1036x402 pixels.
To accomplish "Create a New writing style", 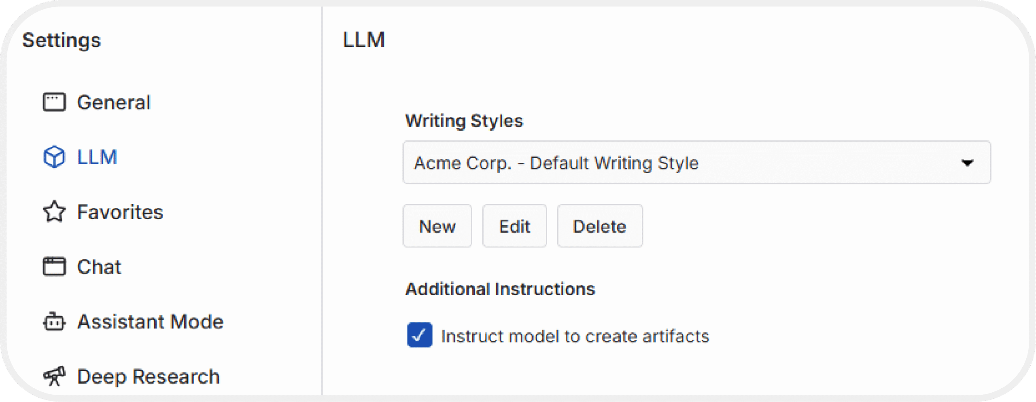I will pos(437,226).
